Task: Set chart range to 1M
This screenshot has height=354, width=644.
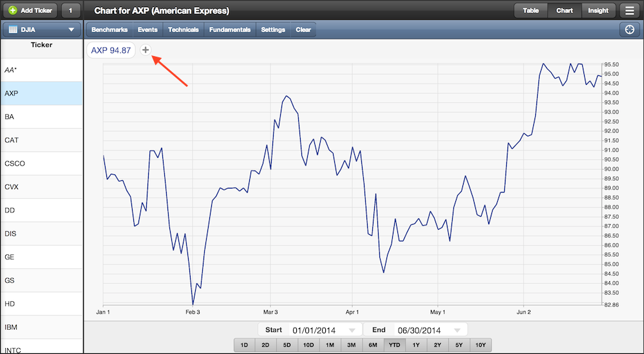Action: click(330, 345)
